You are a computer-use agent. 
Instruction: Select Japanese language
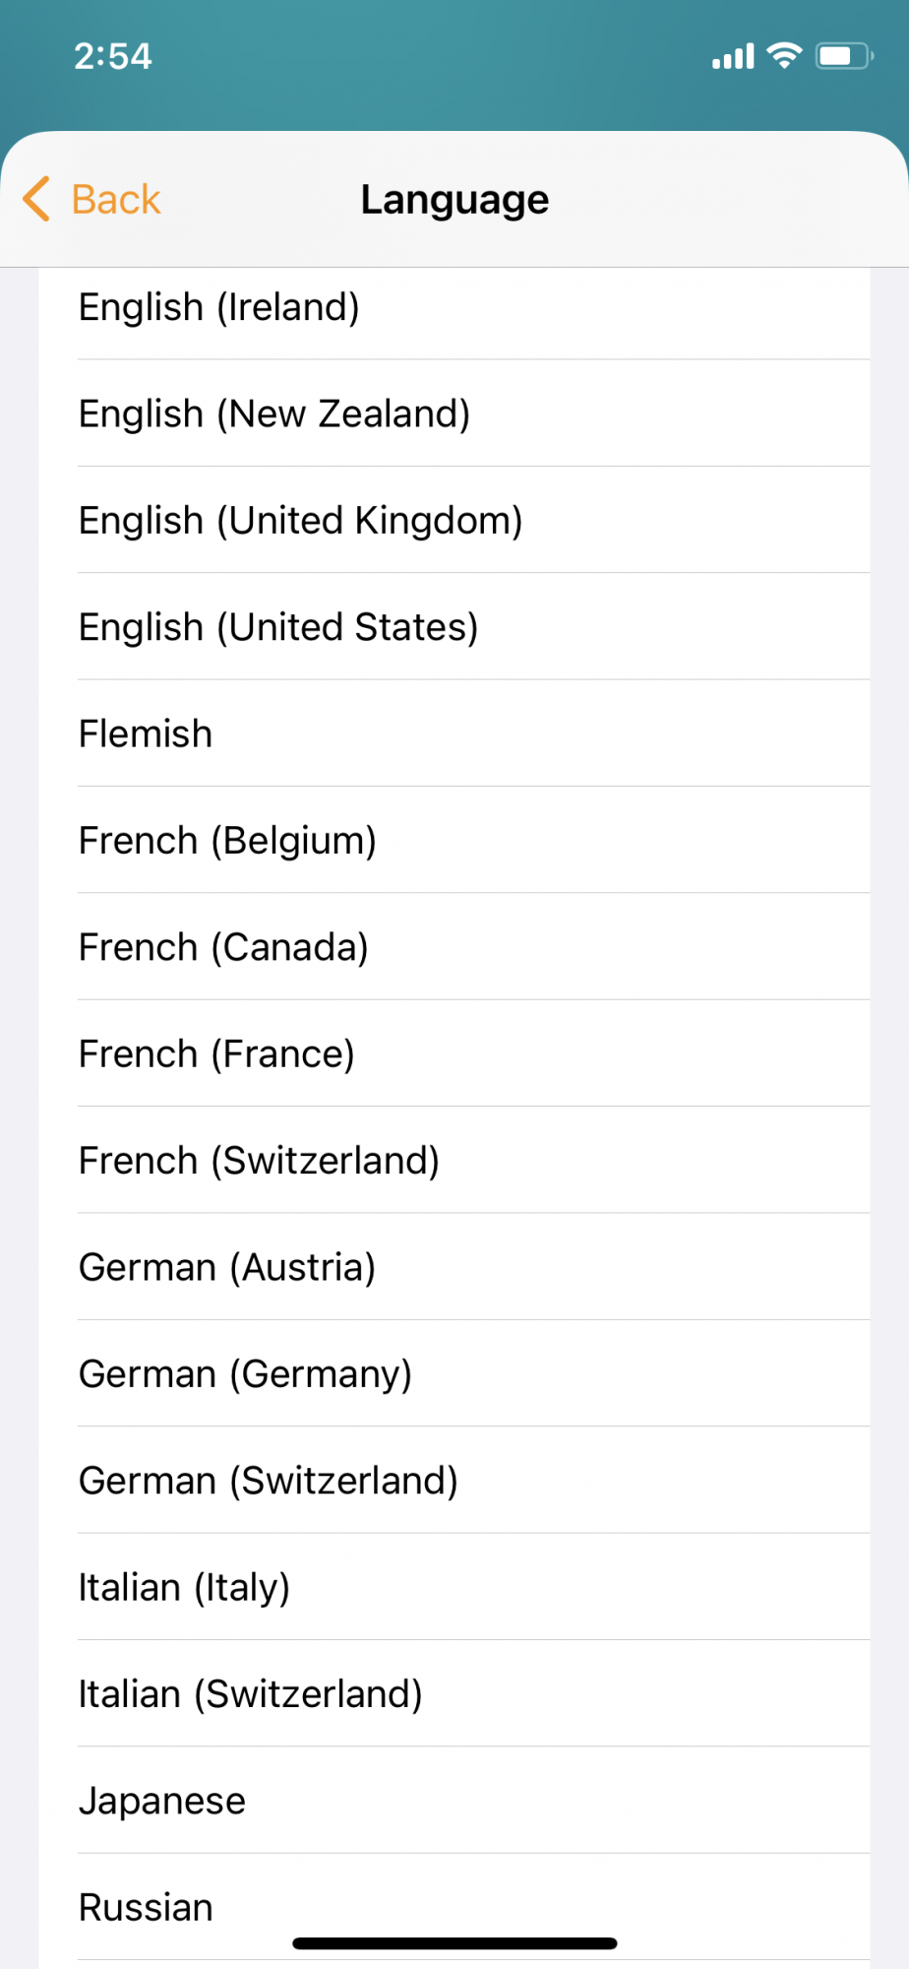tap(454, 1801)
